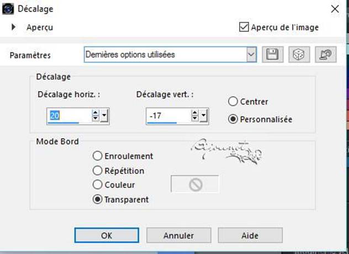Increase horizontal offset with up arrow
Viewport: 349px width, 254px height.
pyautogui.click(x=96, y=113)
